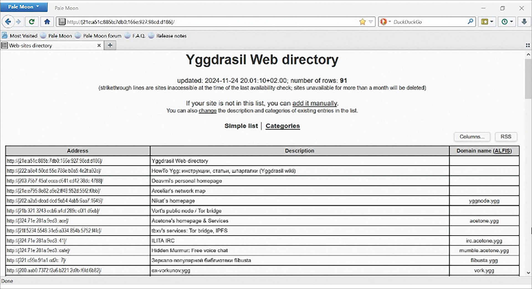Open the home page

coord(47,22)
